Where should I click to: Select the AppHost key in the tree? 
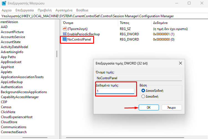(x=7, y=67)
